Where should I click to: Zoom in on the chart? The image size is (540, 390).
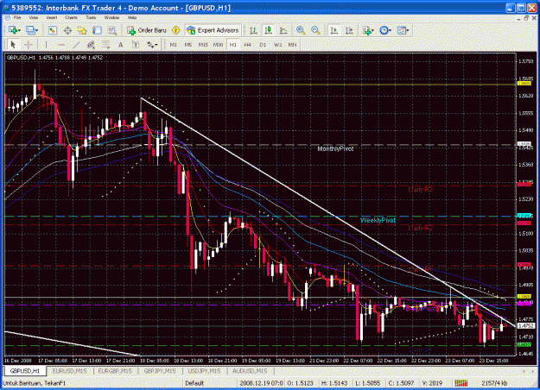pyautogui.click(x=301, y=30)
